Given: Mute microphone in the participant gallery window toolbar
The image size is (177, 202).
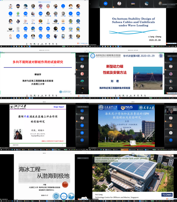Looking at the screenshot, I should pyautogui.click(x=27, y=44).
